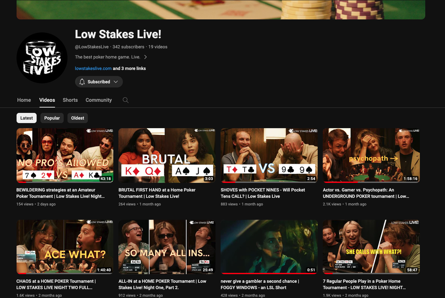445x298 pixels.
Task: Open 'ALL-IN at a HOME POKER Tournament' title
Action: click(x=162, y=284)
